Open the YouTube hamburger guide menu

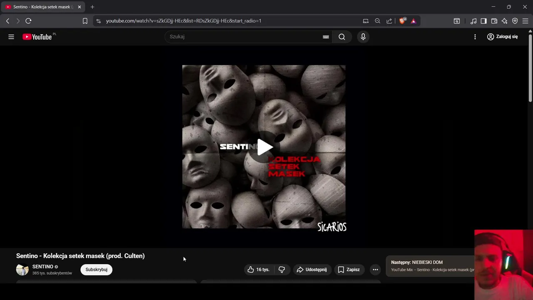click(11, 37)
